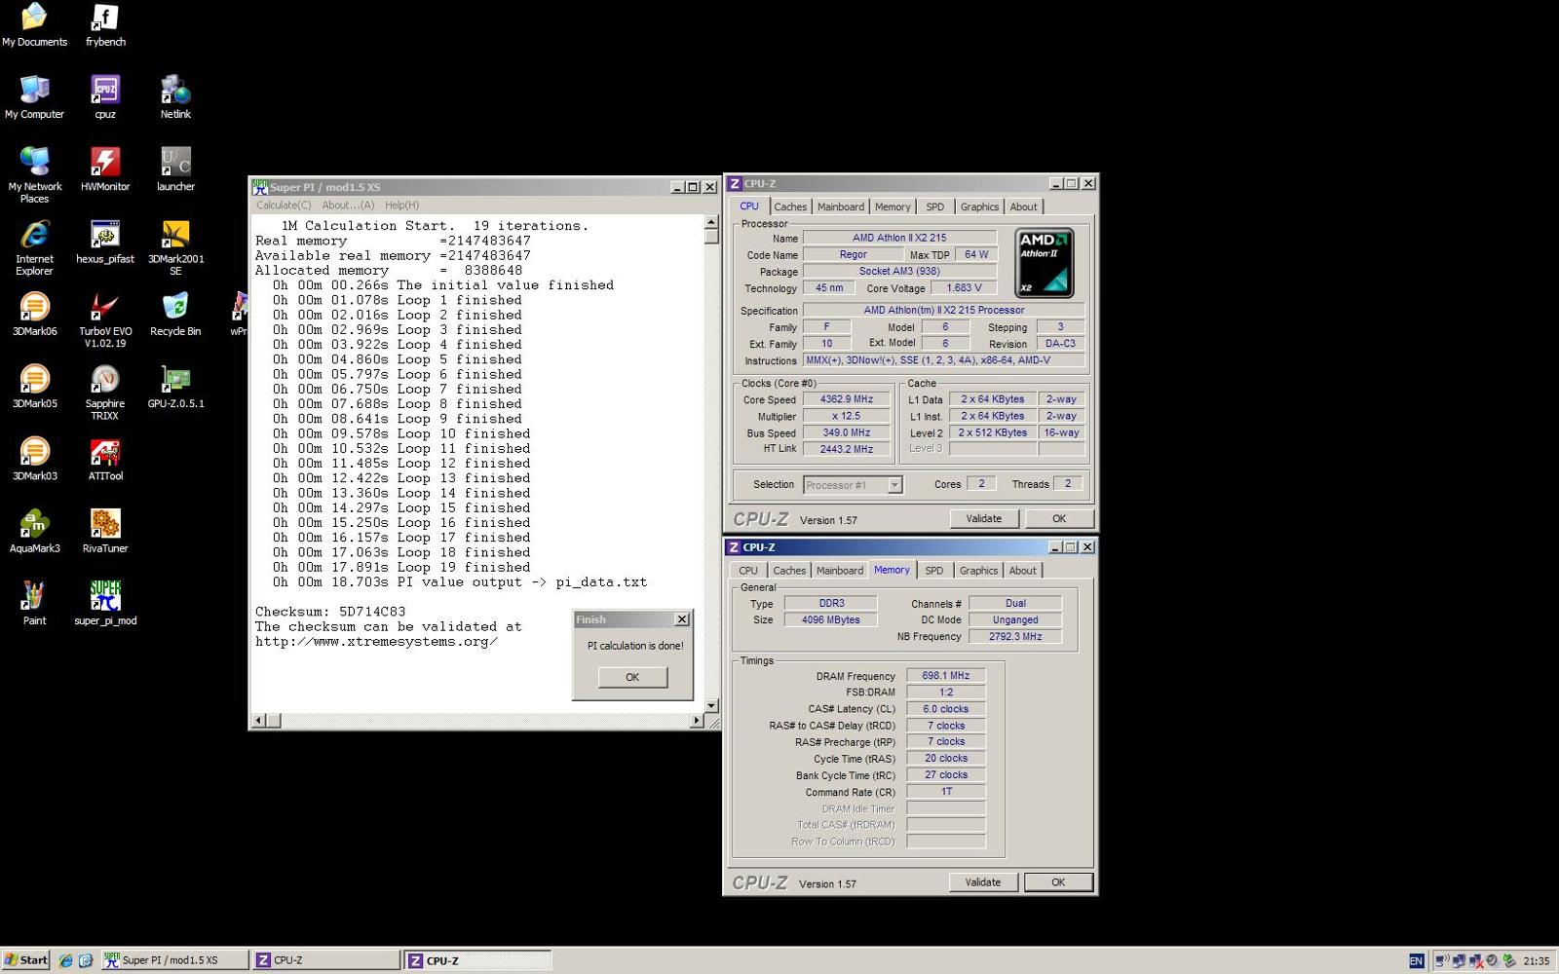Click the Bus Speed 349.0 MHz value

847,432
